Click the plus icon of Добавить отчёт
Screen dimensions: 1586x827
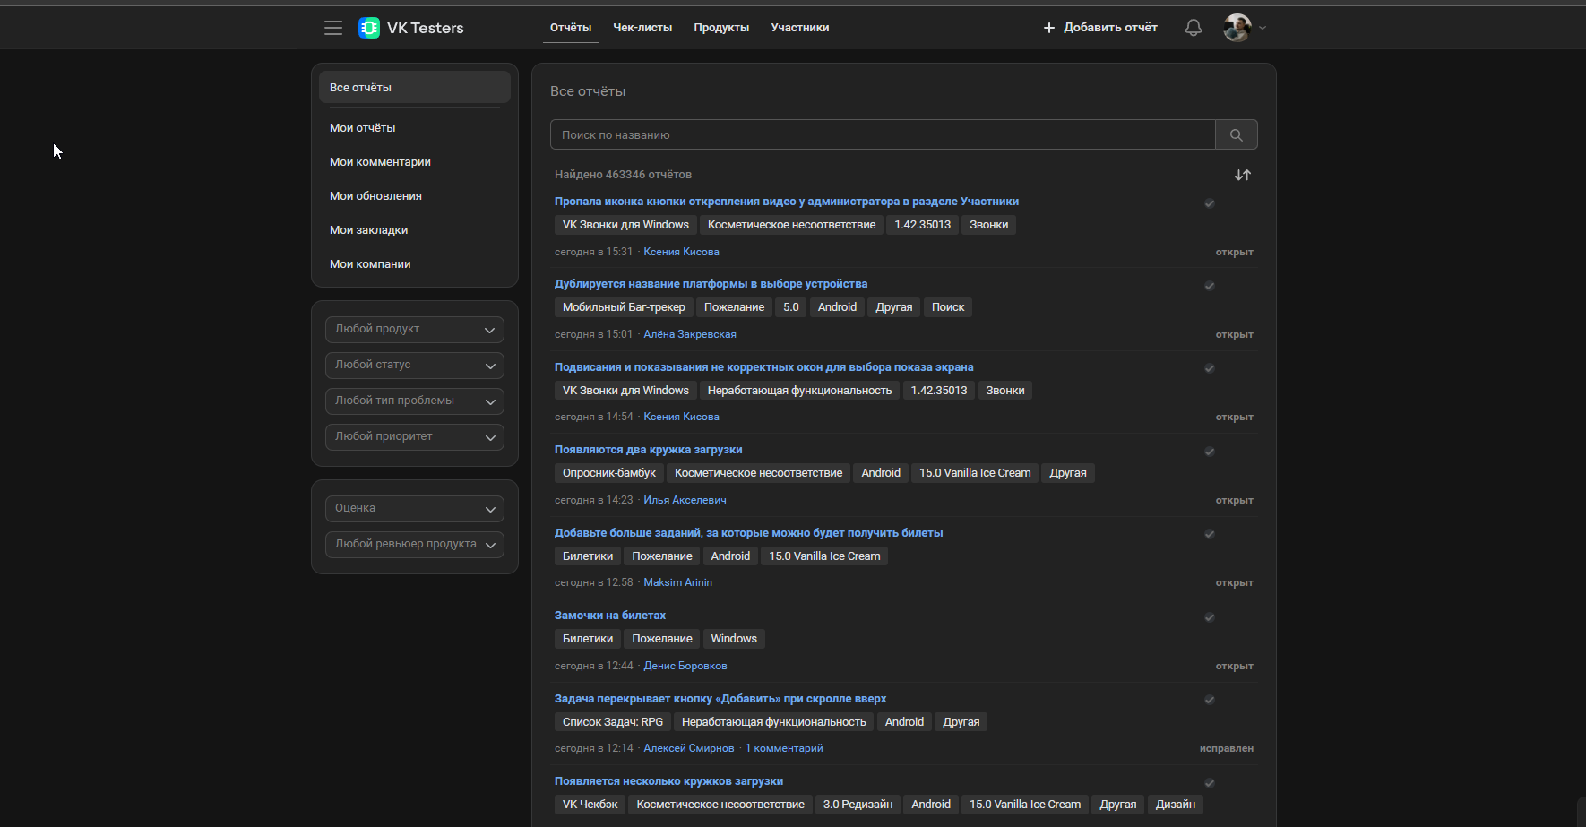tap(1049, 28)
